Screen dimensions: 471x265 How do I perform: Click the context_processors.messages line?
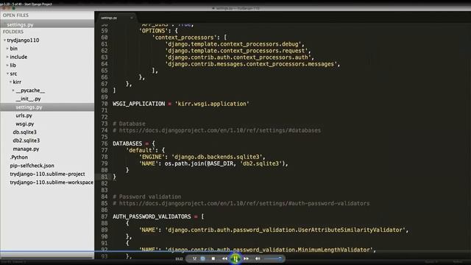coord(252,64)
